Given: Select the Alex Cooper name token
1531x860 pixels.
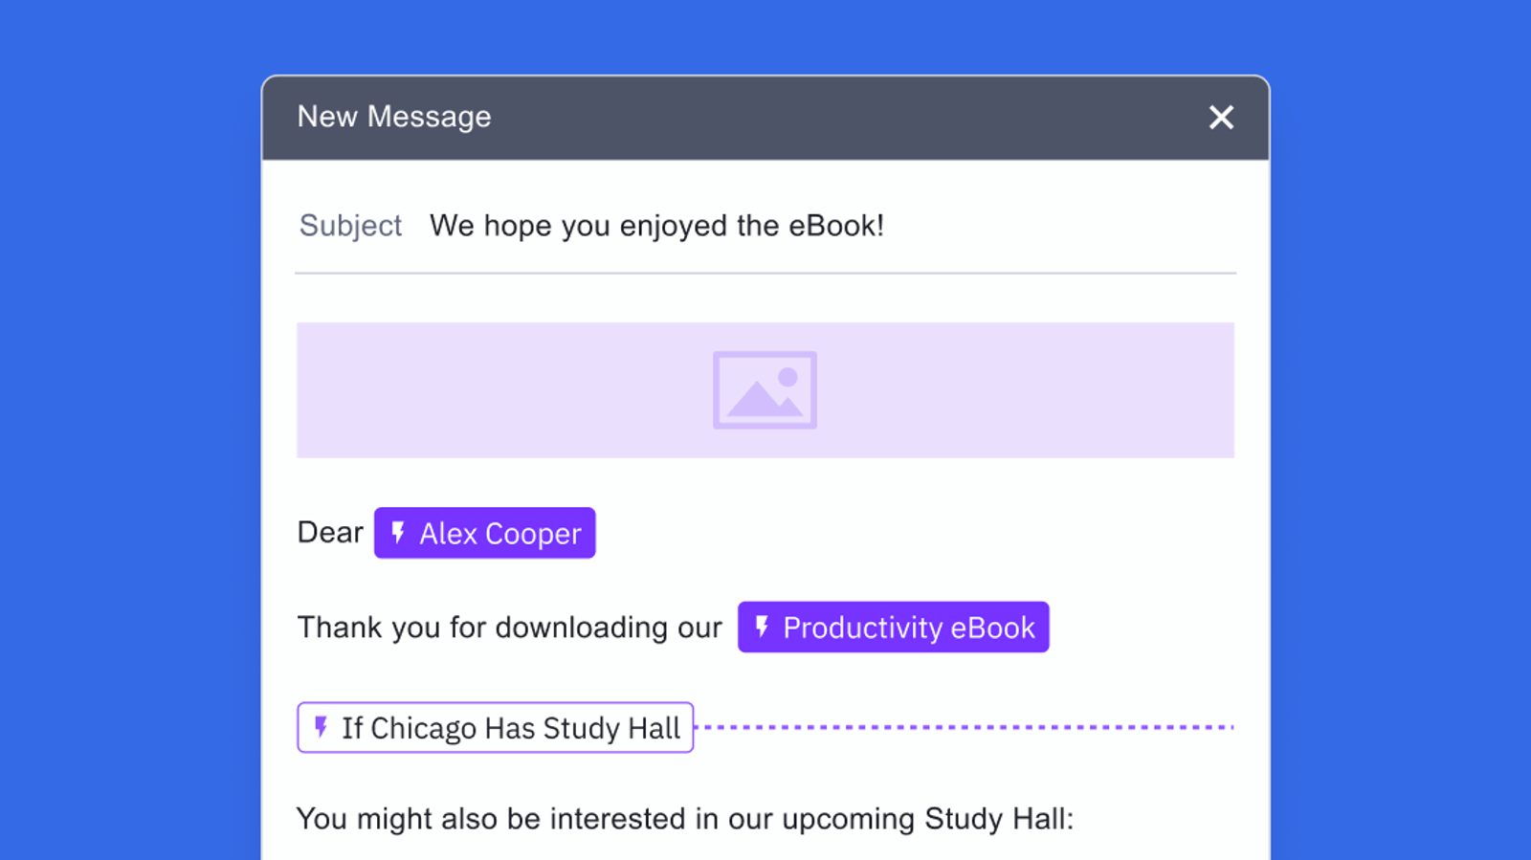Looking at the screenshot, I should (x=499, y=534).
